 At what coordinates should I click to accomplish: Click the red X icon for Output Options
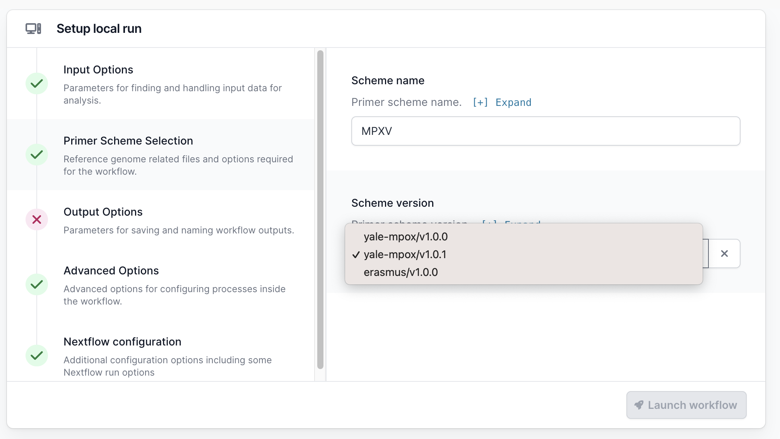pyautogui.click(x=37, y=219)
